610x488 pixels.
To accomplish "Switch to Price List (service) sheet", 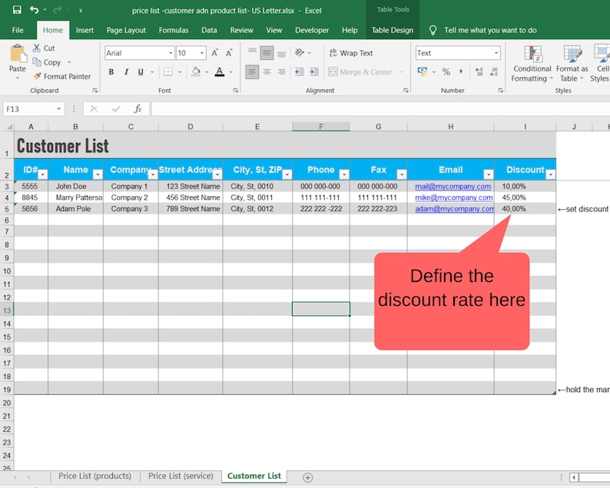I will coord(181,476).
